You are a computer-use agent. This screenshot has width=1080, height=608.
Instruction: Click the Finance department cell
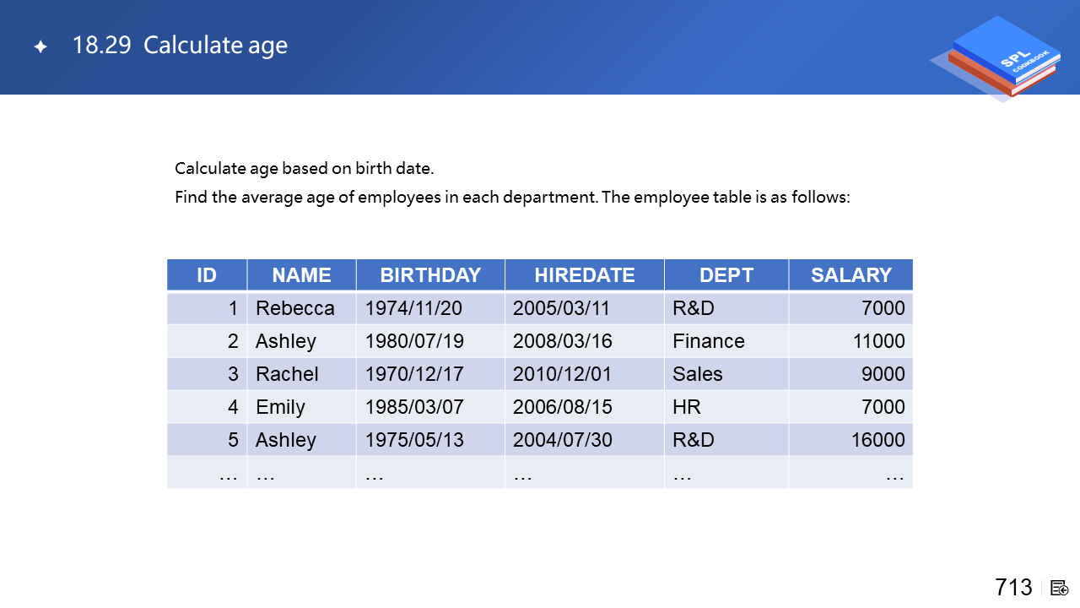pyautogui.click(x=709, y=341)
